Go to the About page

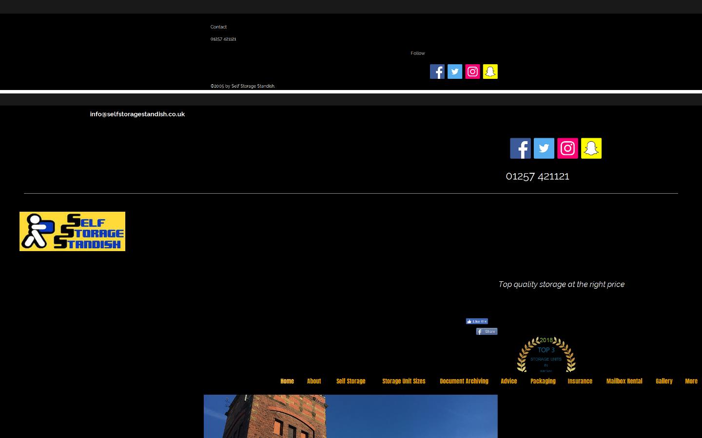[314, 381]
